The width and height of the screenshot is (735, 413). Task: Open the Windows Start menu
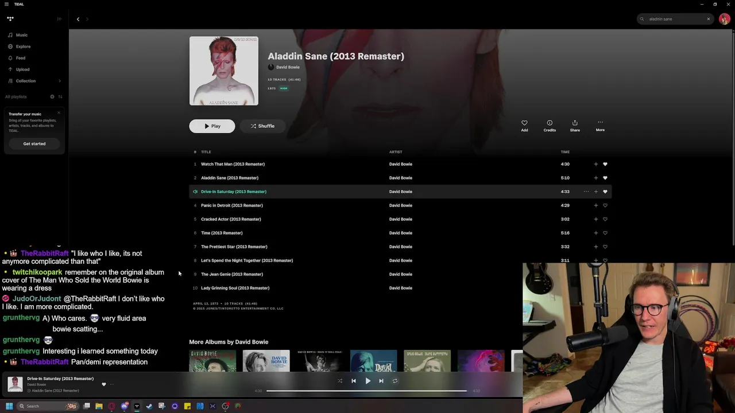[x=9, y=406]
